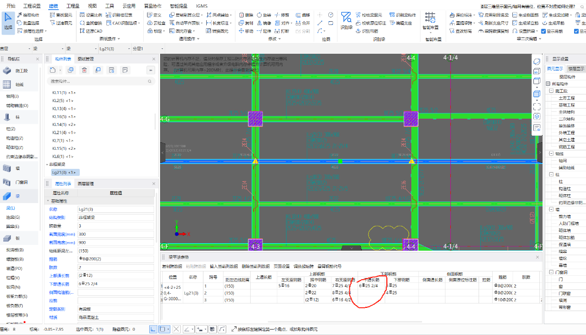Open 工程设置 ribbon tab
586x335 pixels.
pos(32,6)
